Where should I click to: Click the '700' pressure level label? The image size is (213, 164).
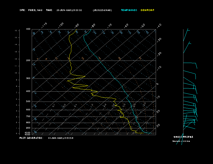pos(28,117)
